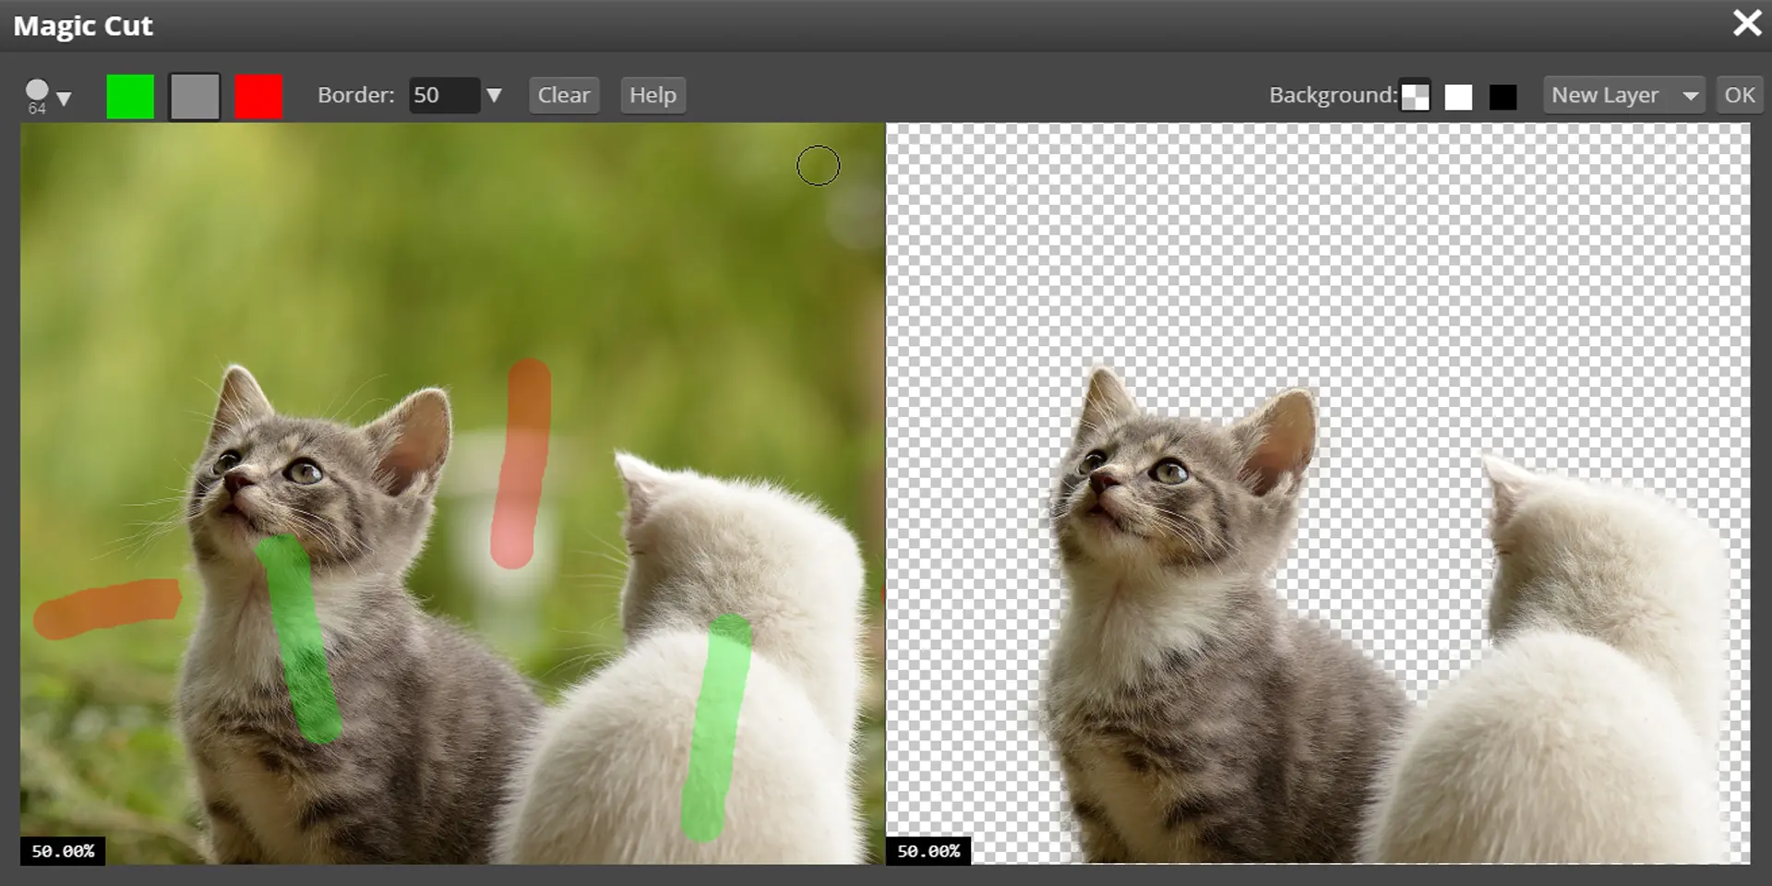This screenshot has width=1772, height=886.
Task: Click the red stroke between the kittens
Action: (522, 461)
